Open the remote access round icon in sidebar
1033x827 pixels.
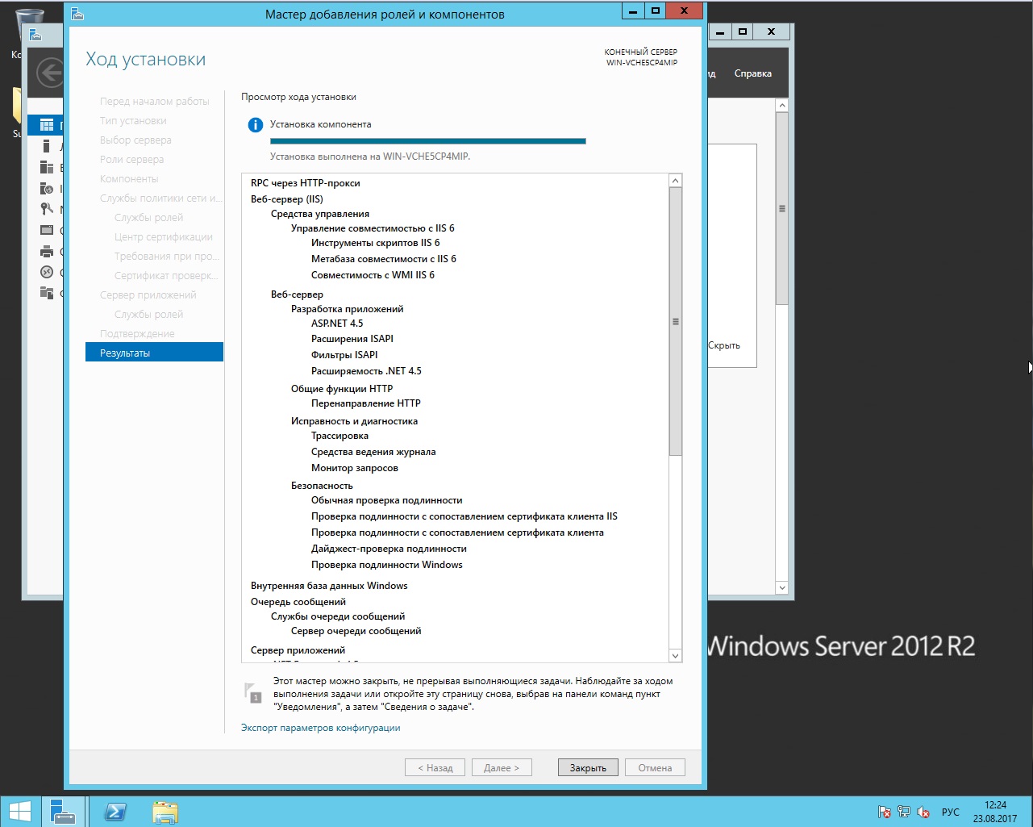[x=47, y=272]
